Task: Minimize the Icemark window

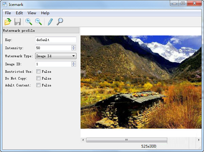Action: 174,3
